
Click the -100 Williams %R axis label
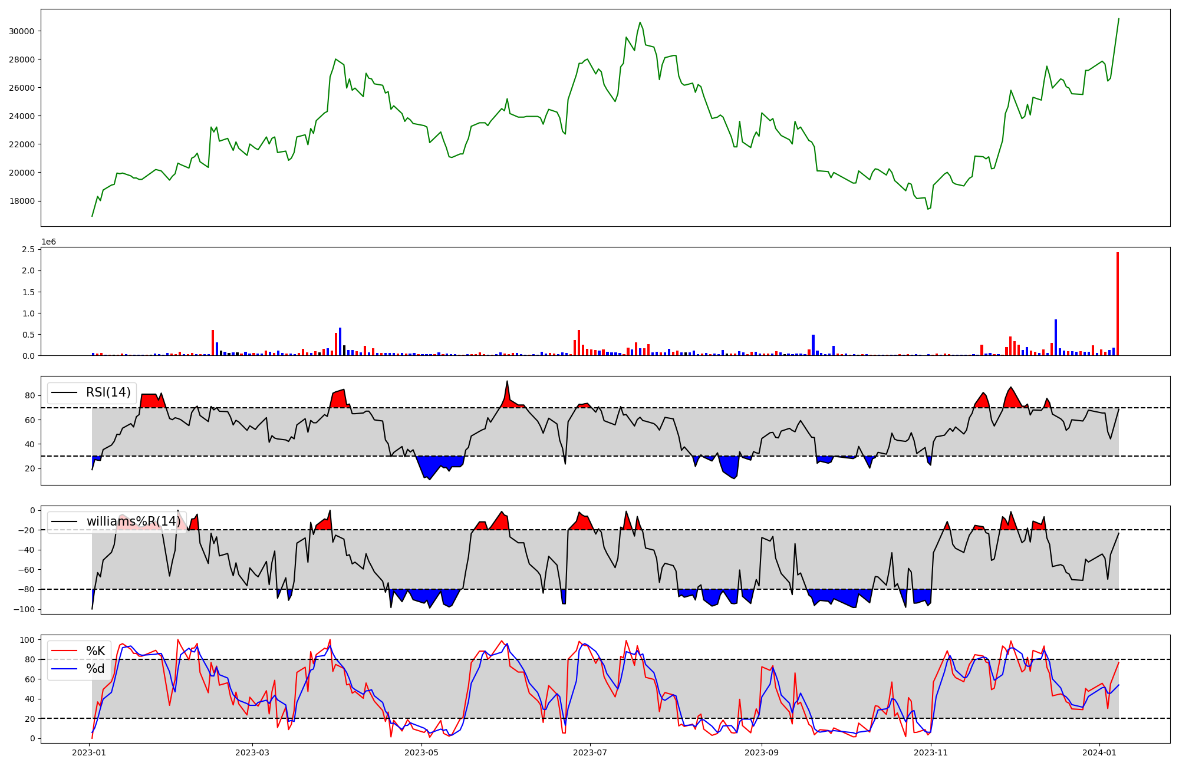24,609
